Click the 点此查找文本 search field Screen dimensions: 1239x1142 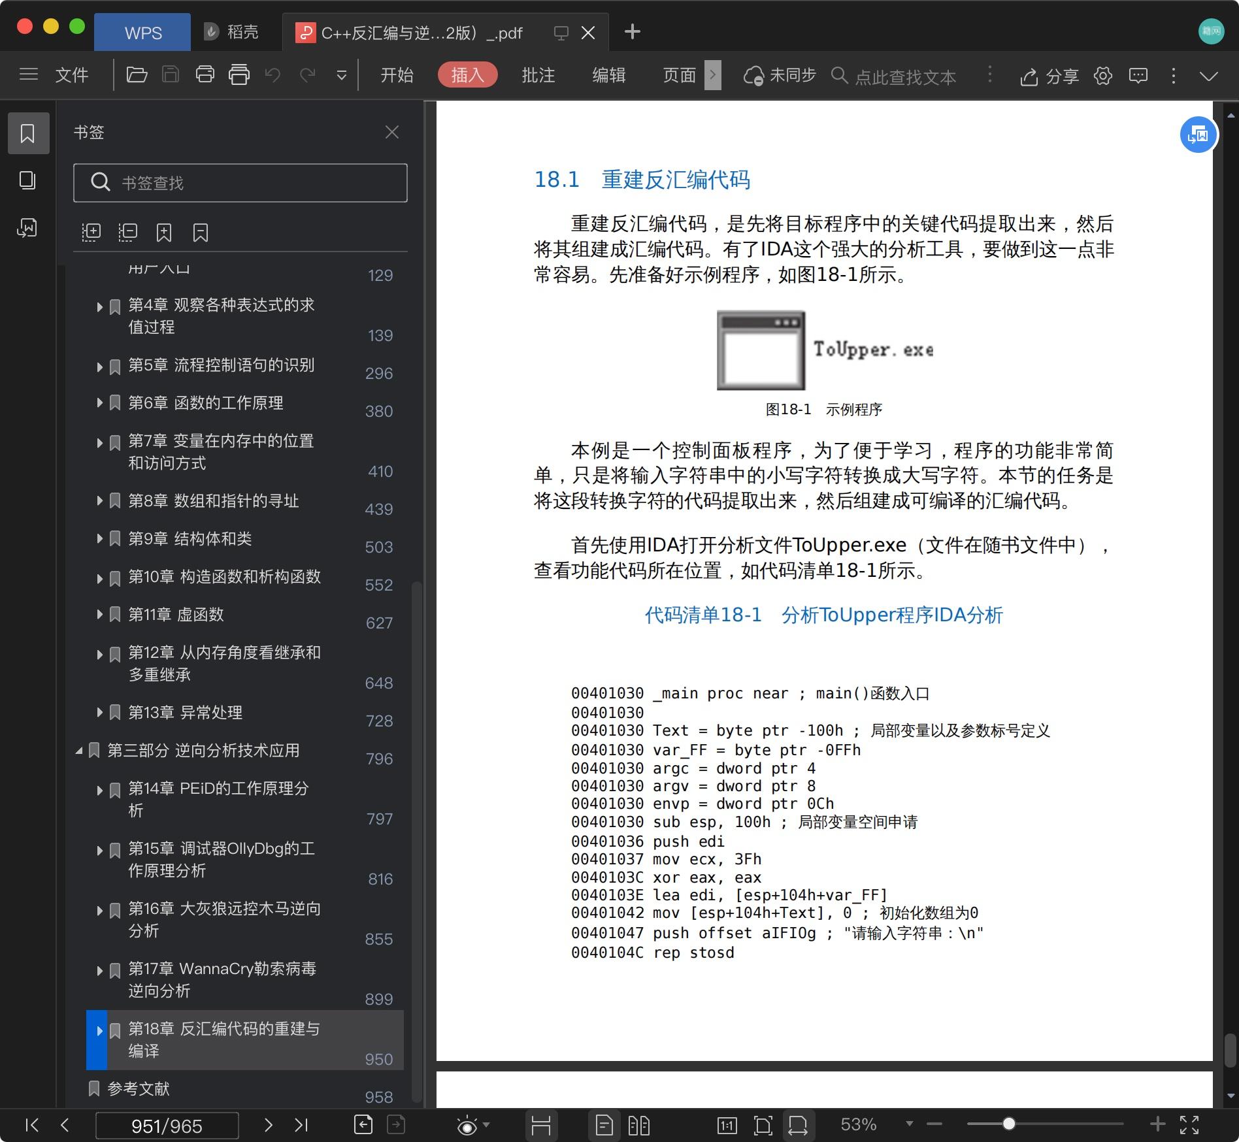coord(904,76)
